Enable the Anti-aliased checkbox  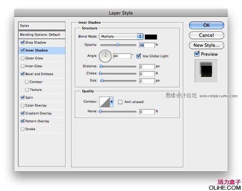[120, 102]
